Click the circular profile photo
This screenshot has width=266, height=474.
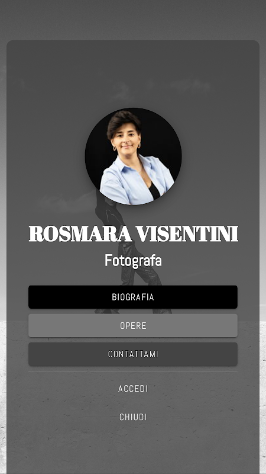[x=134, y=156]
